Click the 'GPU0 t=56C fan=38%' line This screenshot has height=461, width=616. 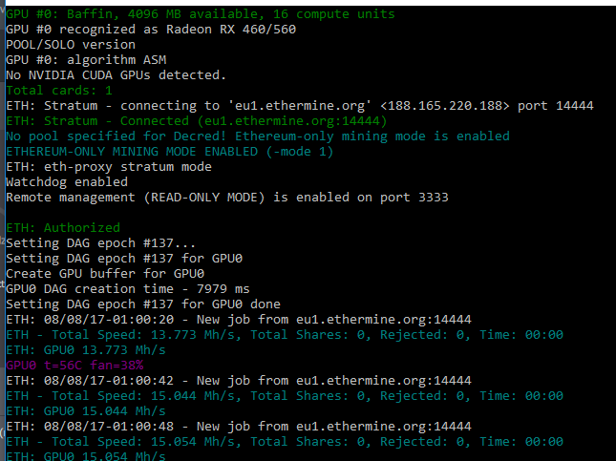[x=74, y=367]
